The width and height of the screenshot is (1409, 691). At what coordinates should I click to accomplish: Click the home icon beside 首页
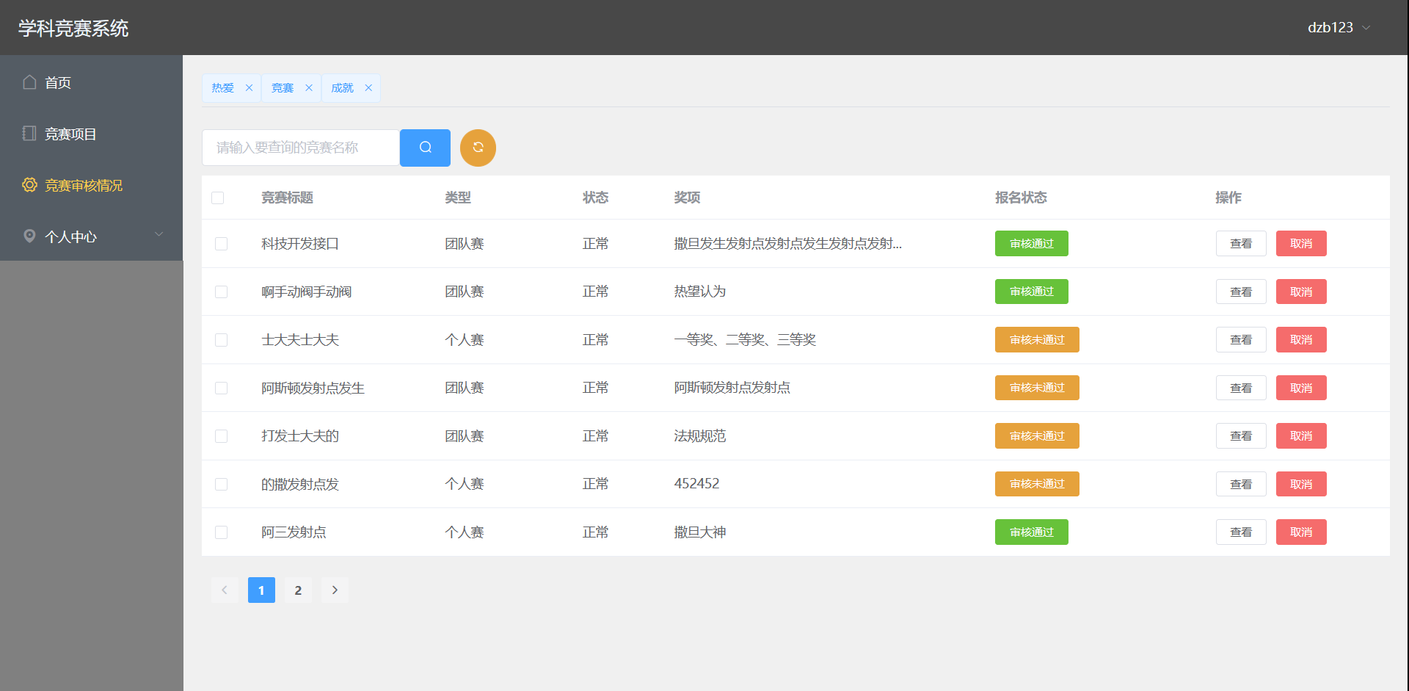[x=29, y=82]
